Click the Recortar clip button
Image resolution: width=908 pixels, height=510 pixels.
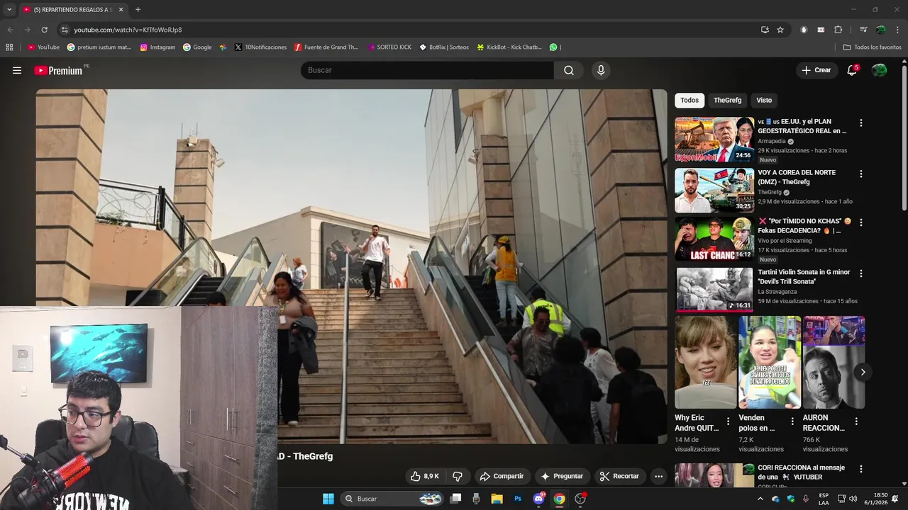click(x=619, y=476)
